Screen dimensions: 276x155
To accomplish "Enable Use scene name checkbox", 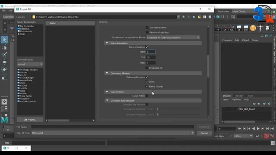I will (x=147, y=28).
